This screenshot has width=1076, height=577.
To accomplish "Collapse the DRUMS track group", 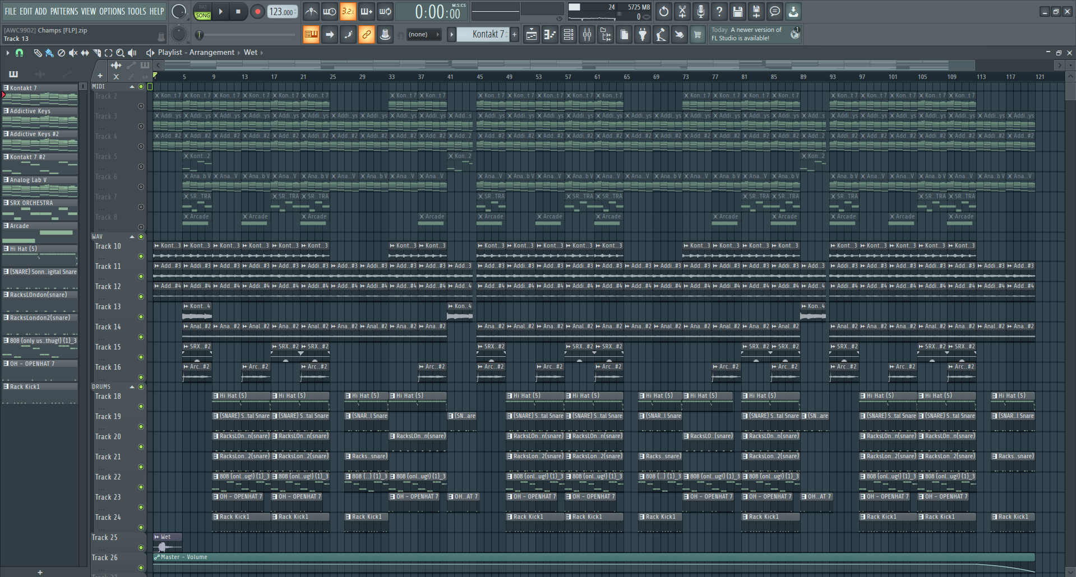I will [x=132, y=387].
